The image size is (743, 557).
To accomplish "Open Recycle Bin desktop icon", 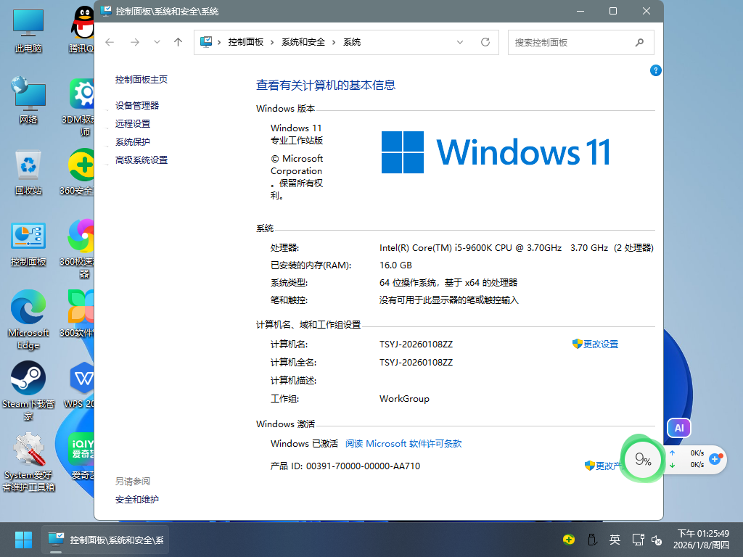I will (x=28, y=172).
